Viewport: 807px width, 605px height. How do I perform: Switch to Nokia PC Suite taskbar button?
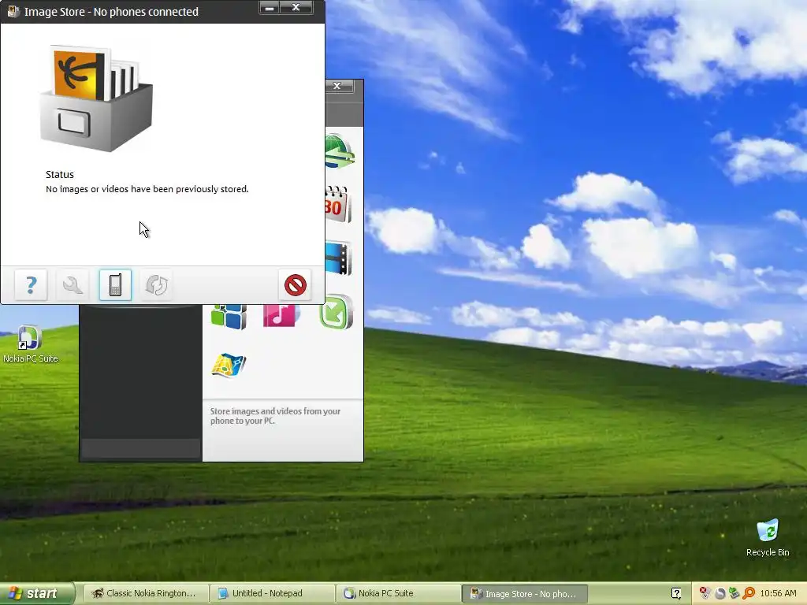click(399, 593)
